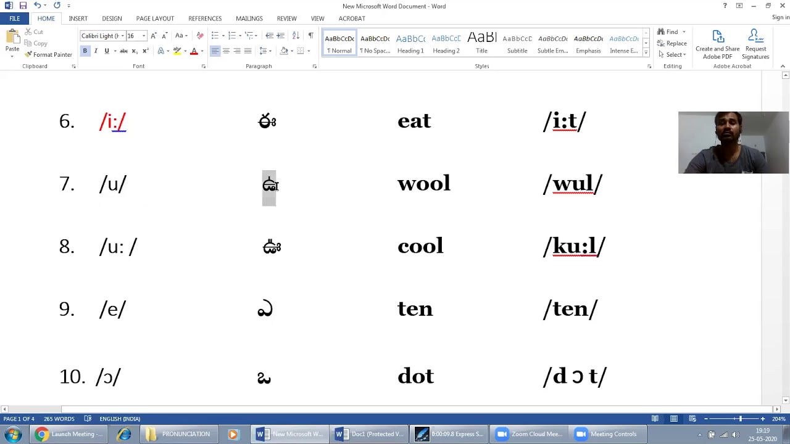Adjust the zoom slider handle
The width and height of the screenshot is (790, 444).
tap(740, 419)
